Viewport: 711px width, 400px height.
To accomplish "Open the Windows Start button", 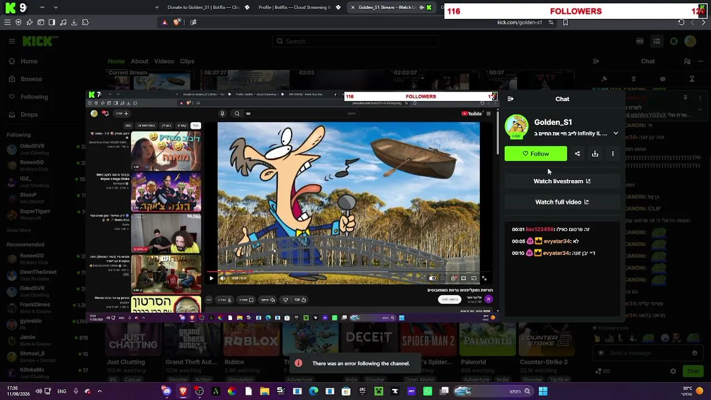I will [x=543, y=391].
